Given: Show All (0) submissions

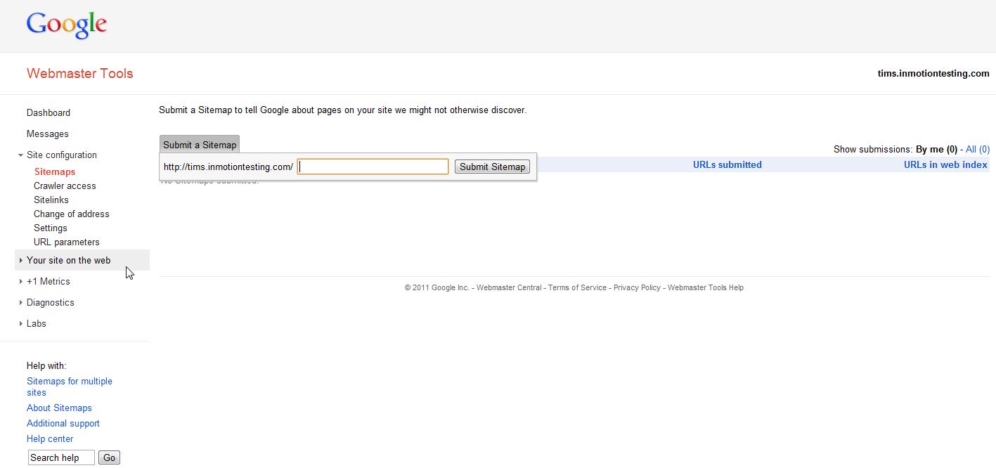Looking at the screenshot, I should coord(978,150).
